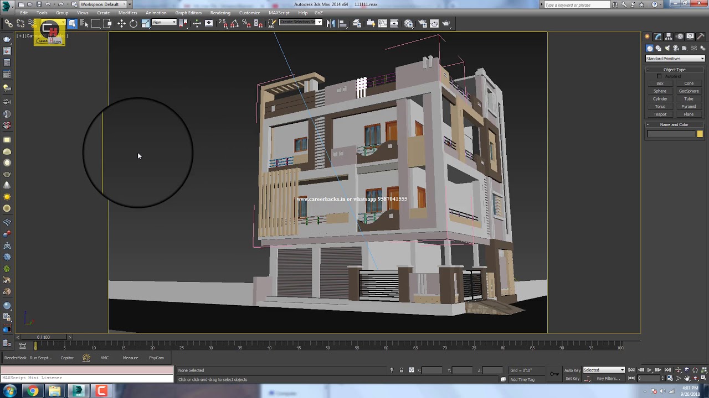Click the Select and Link icon
This screenshot has width=709, height=398.
pyautogui.click(x=8, y=23)
